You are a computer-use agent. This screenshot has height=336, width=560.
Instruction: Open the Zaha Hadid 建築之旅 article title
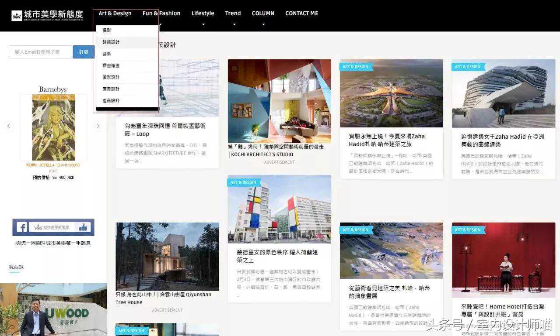click(387, 140)
